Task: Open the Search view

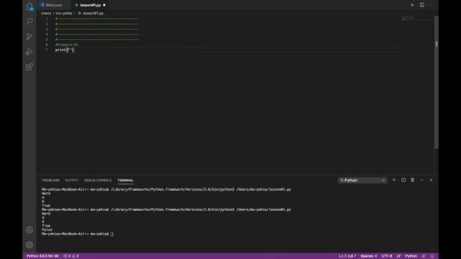Action: (30, 22)
